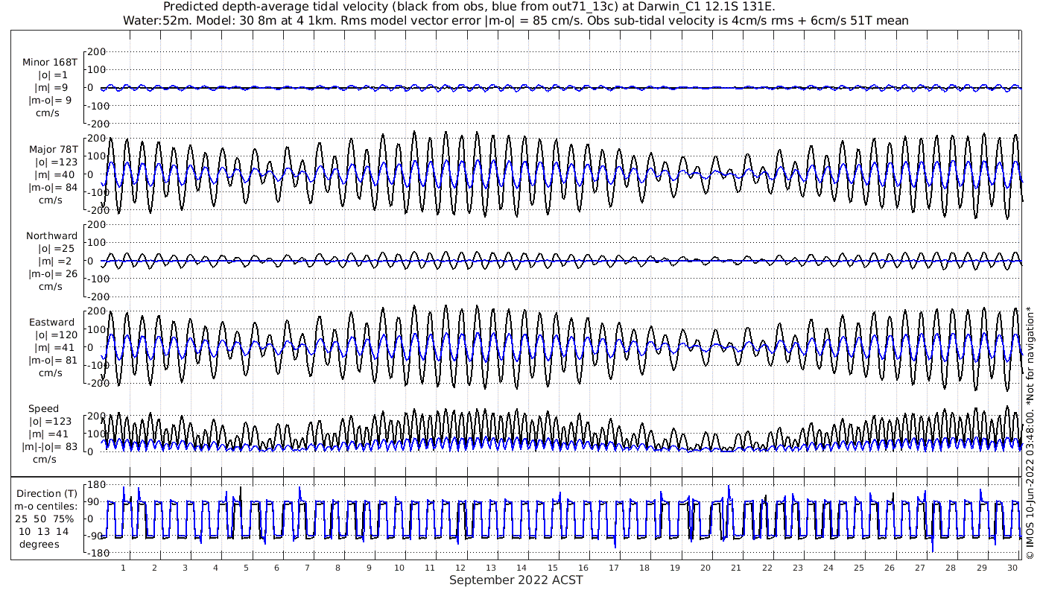1043x596 pixels.
Task: Click "|o| =1" under Minor 168T
Action: 53,75
